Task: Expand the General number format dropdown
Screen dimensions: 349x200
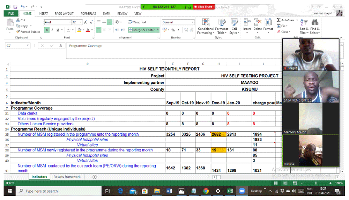Action: pos(192,22)
